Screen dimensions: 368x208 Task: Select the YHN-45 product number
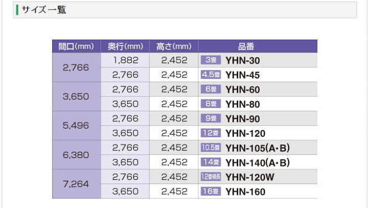243,75
